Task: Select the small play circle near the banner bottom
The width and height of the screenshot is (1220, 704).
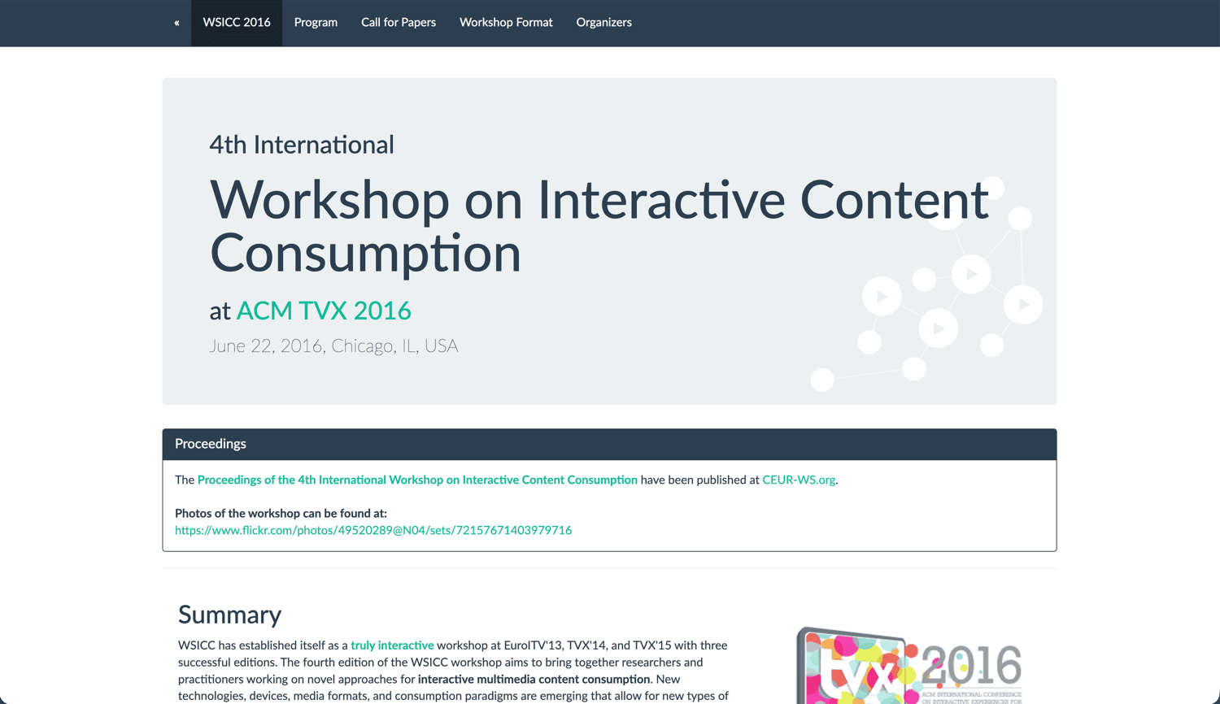Action: (x=937, y=328)
